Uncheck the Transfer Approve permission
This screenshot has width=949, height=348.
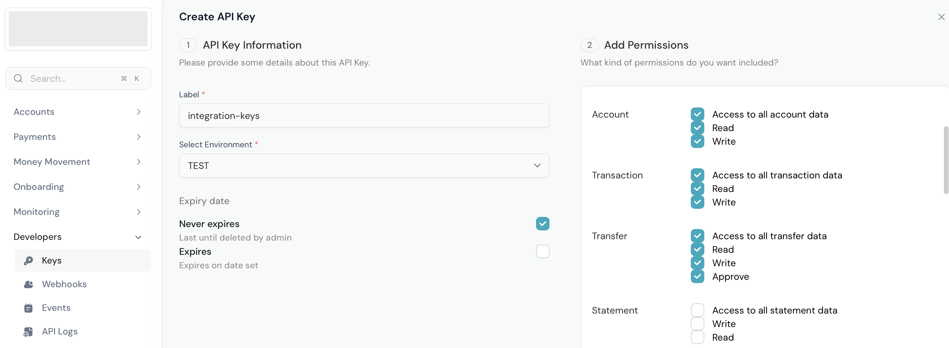(697, 276)
